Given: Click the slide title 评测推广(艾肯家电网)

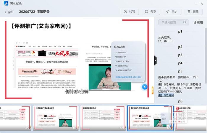Looking at the screenshot, I should 41,26.
